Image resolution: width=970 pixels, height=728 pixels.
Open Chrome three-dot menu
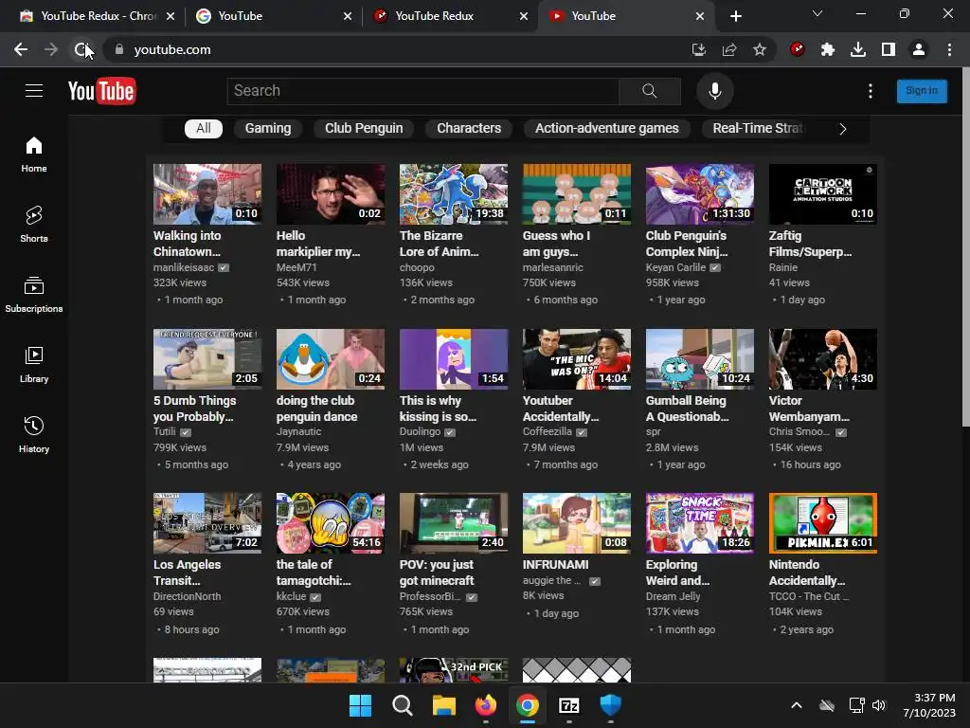pyautogui.click(x=949, y=49)
